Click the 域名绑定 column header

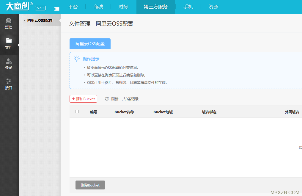pyautogui.click(x=209, y=112)
